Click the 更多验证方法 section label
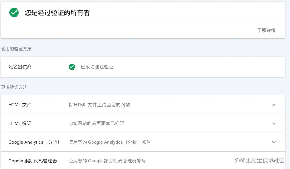This screenshot has width=290, height=169. (14, 87)
